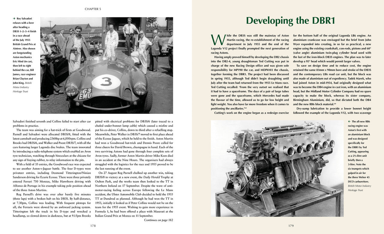
Task: Open the RB6 racing engine photo
Action: tap(277, 168)
